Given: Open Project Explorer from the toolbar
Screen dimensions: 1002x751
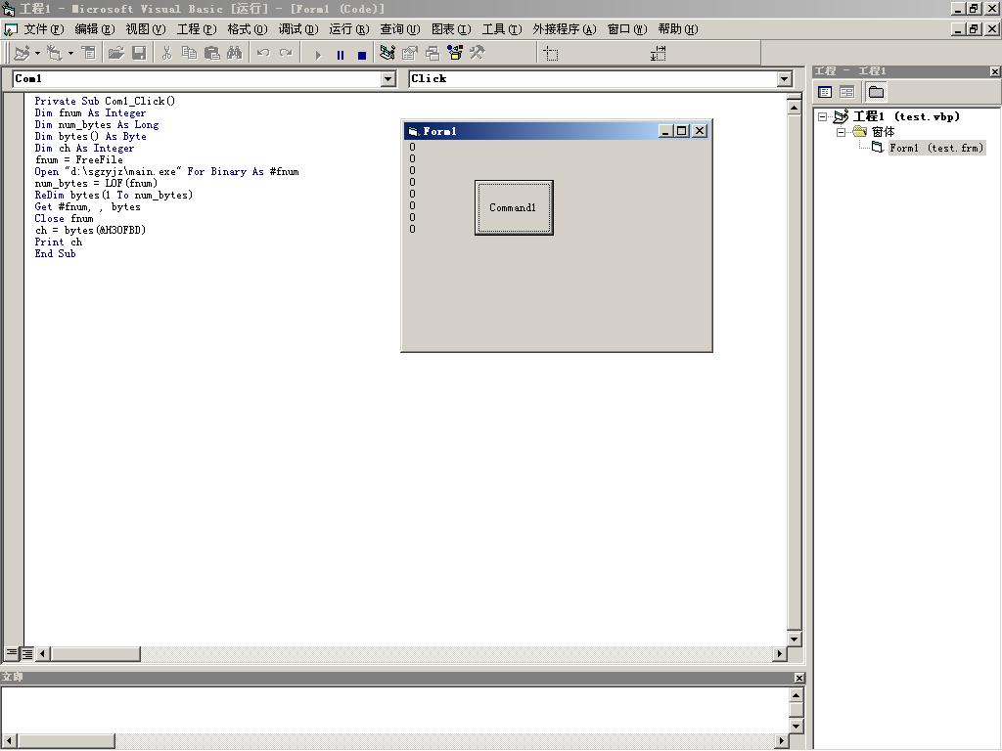Looking at the screenshot, I should (387, 53).
